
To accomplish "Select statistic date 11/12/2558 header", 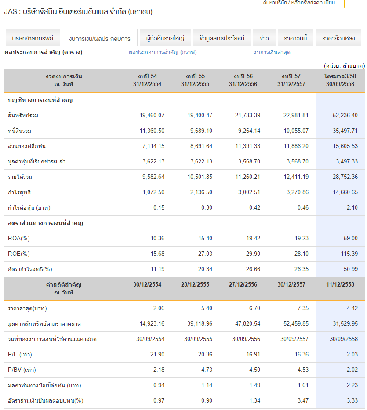I will 340,284.
